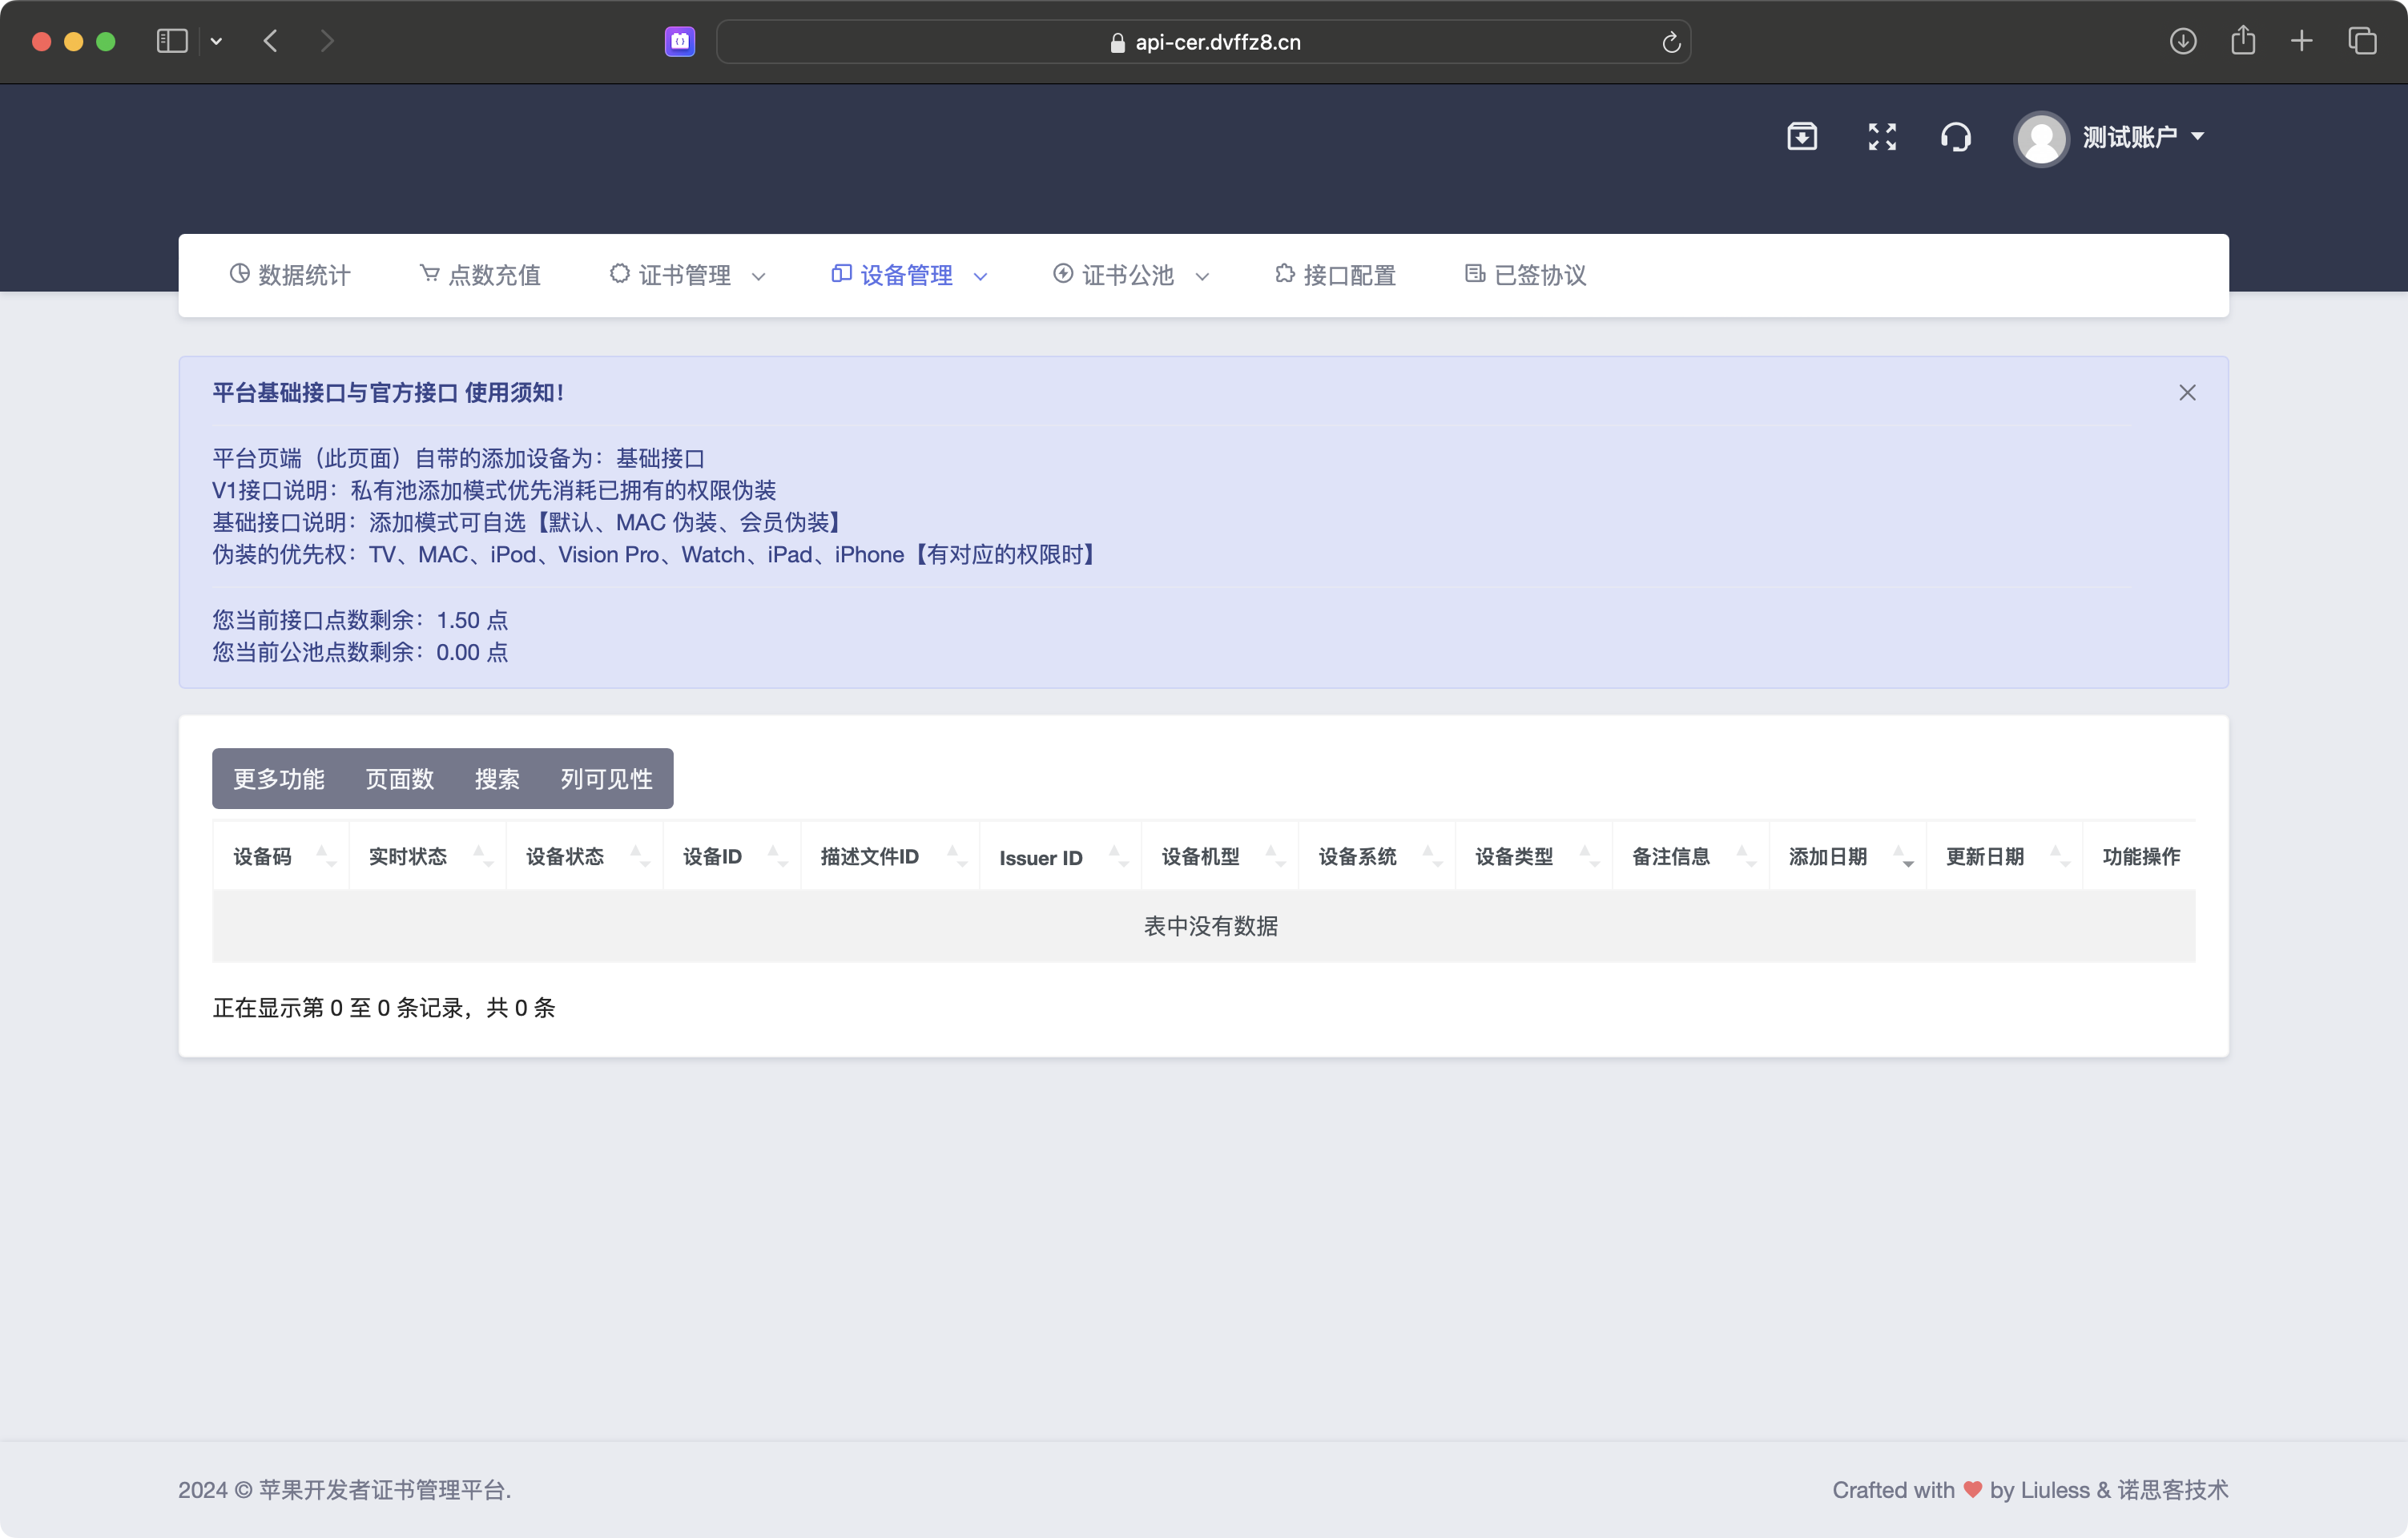Image resolution: width=2408 pixels, height=1538 pixels.
Task: Sort table by 更新日期 column
Action: pos(2004,857)
